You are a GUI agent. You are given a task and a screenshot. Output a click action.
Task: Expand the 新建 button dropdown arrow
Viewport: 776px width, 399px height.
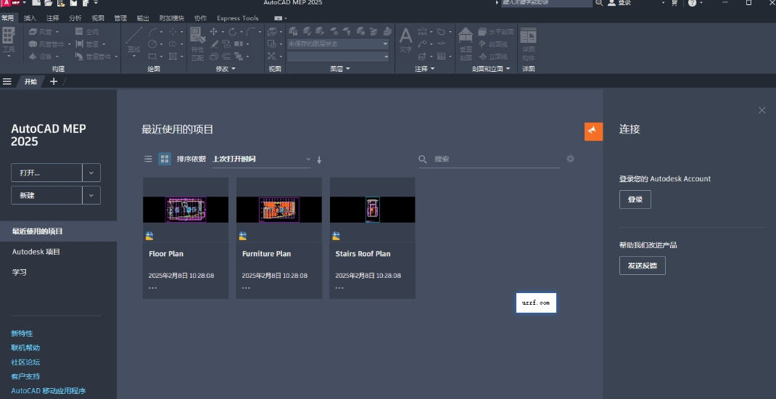tap(91, 195)
